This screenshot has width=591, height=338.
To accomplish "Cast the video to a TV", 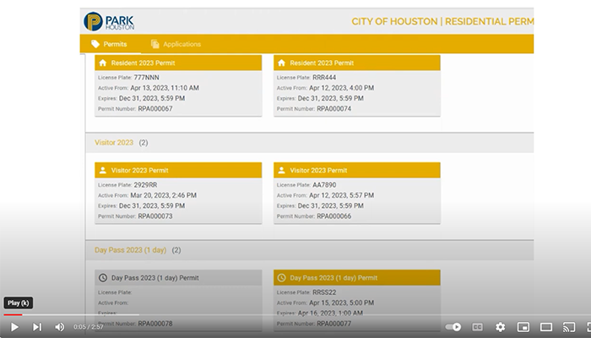I will pyautogui.click(x=569, y=327).
